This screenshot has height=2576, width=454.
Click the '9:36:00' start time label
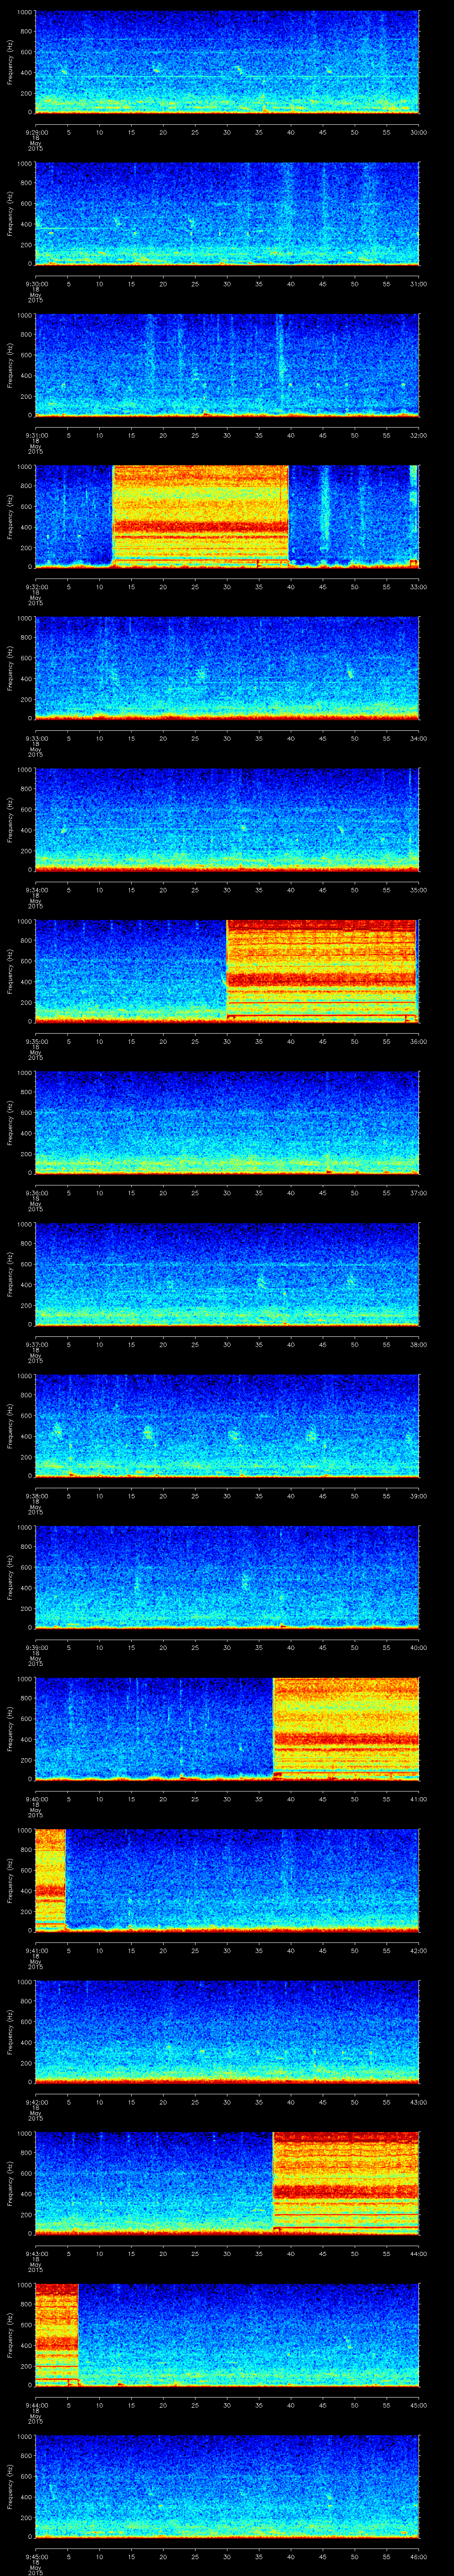(x=36, y=1193)
